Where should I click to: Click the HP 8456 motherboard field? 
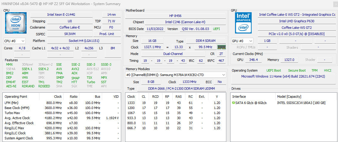coord(176,16)
